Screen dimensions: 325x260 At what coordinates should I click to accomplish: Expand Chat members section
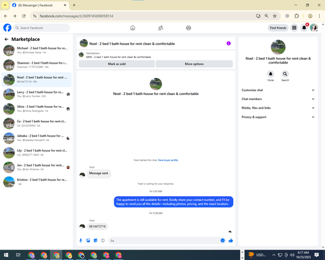[278, 99]
